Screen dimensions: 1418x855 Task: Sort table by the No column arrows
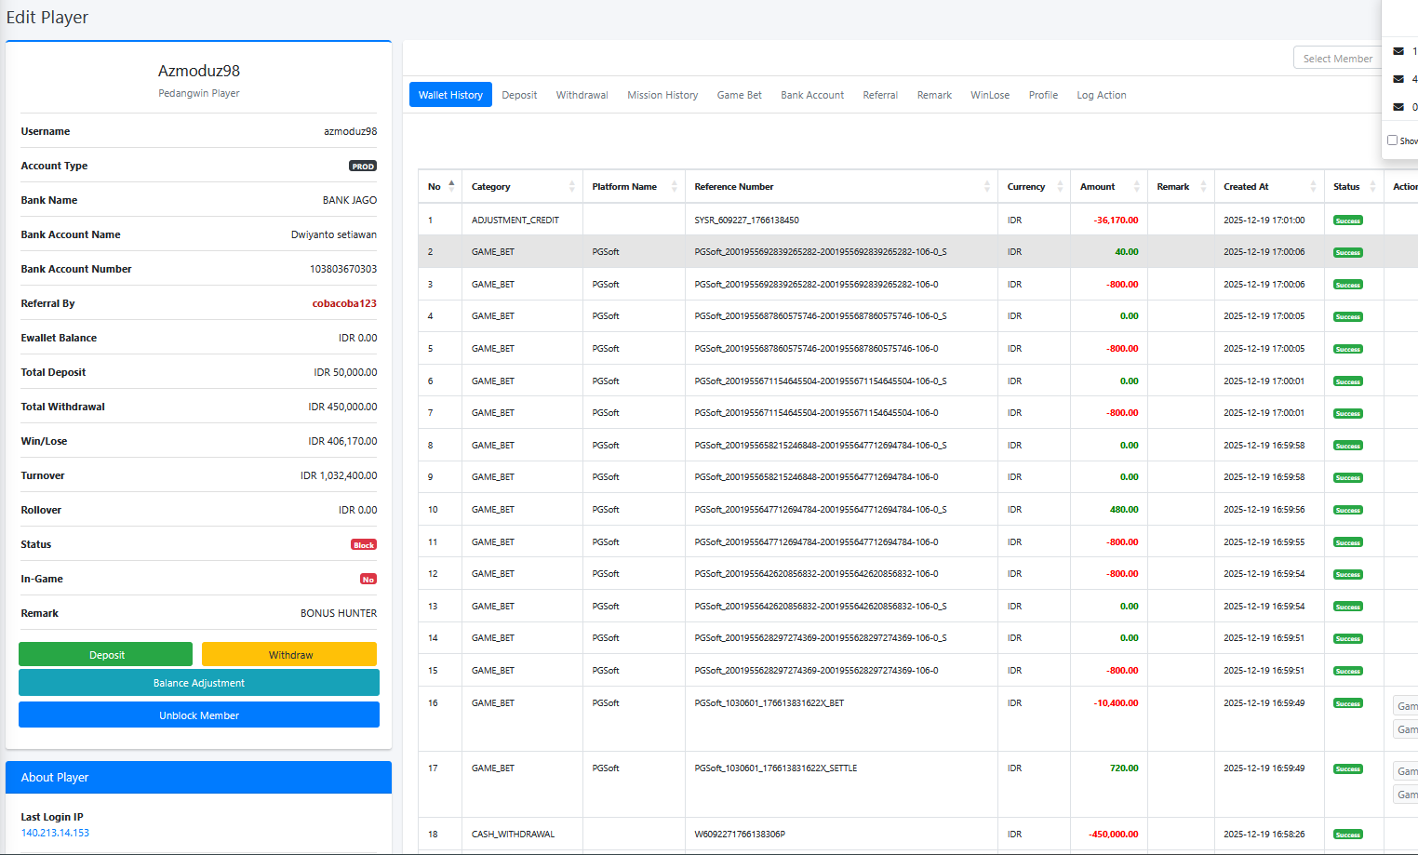click(452, 186)
